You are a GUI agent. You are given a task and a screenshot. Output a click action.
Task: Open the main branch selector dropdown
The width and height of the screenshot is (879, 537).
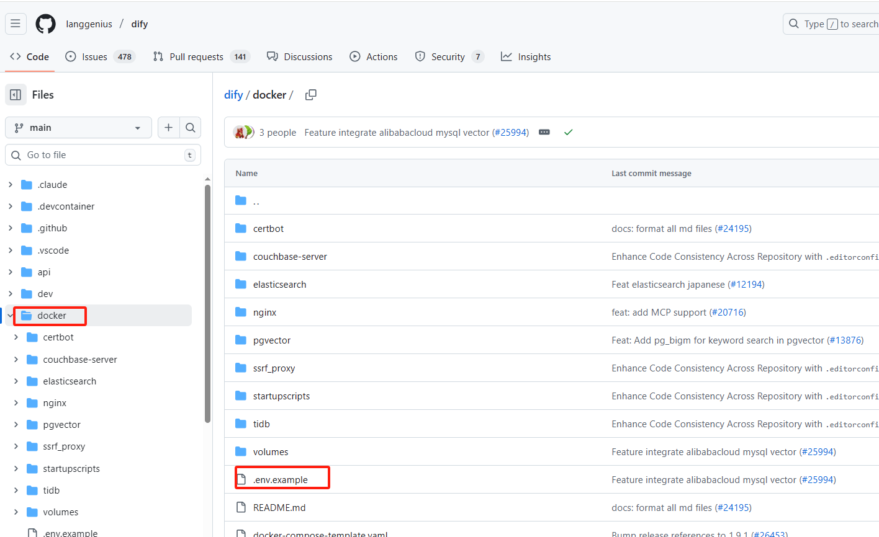pos(78,128)
